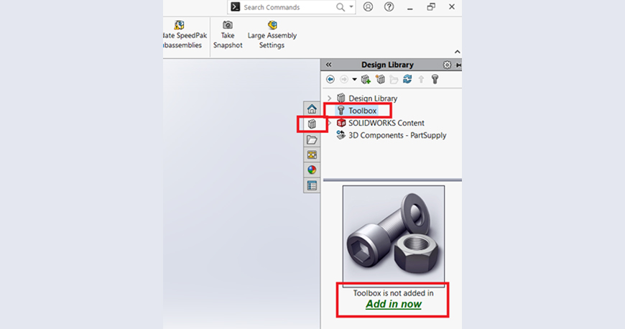Click Configure Toolbox screw icon
625x329 pixels.
click(435, 79)
